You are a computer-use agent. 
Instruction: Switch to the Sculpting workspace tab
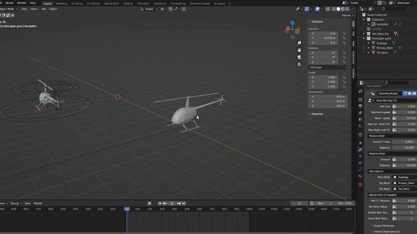77,3
